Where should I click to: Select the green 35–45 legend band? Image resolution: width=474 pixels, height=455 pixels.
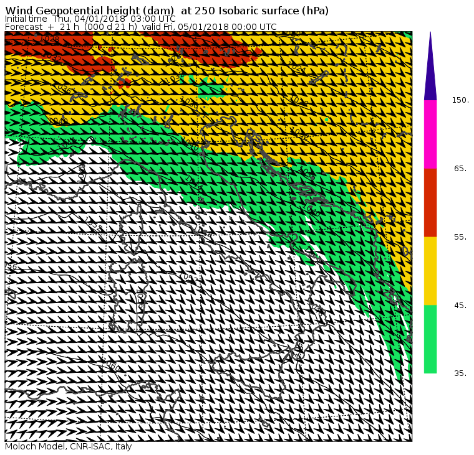[x=430, y=339]
